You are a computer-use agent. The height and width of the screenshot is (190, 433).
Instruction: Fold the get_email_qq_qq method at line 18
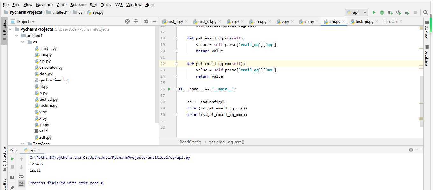(x=176, y=38)
